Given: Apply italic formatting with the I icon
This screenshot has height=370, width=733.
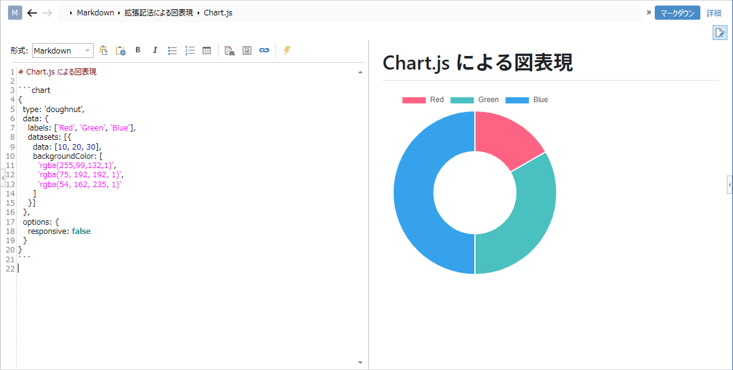Looking at the screenshot, I should (155, 50).
